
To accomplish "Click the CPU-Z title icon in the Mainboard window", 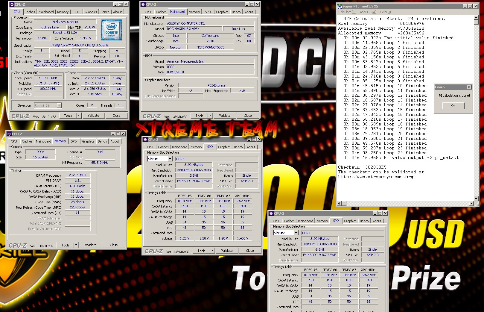I will point(143,4).
